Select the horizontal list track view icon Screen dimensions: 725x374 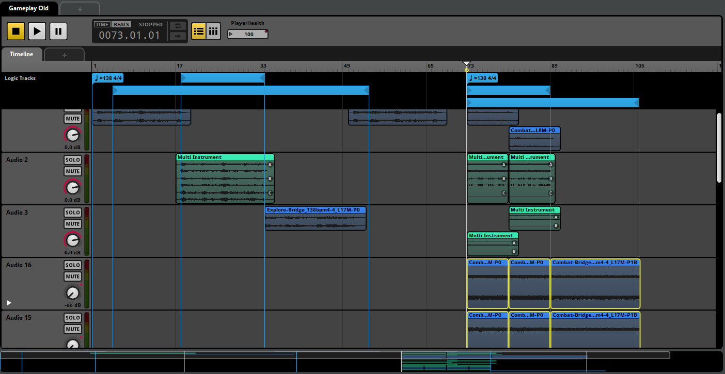pyautogui.click(x=198, y=31)
